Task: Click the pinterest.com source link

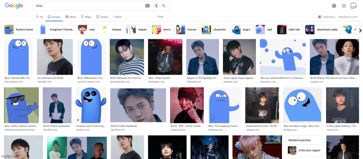Action: tap(230, 82)
